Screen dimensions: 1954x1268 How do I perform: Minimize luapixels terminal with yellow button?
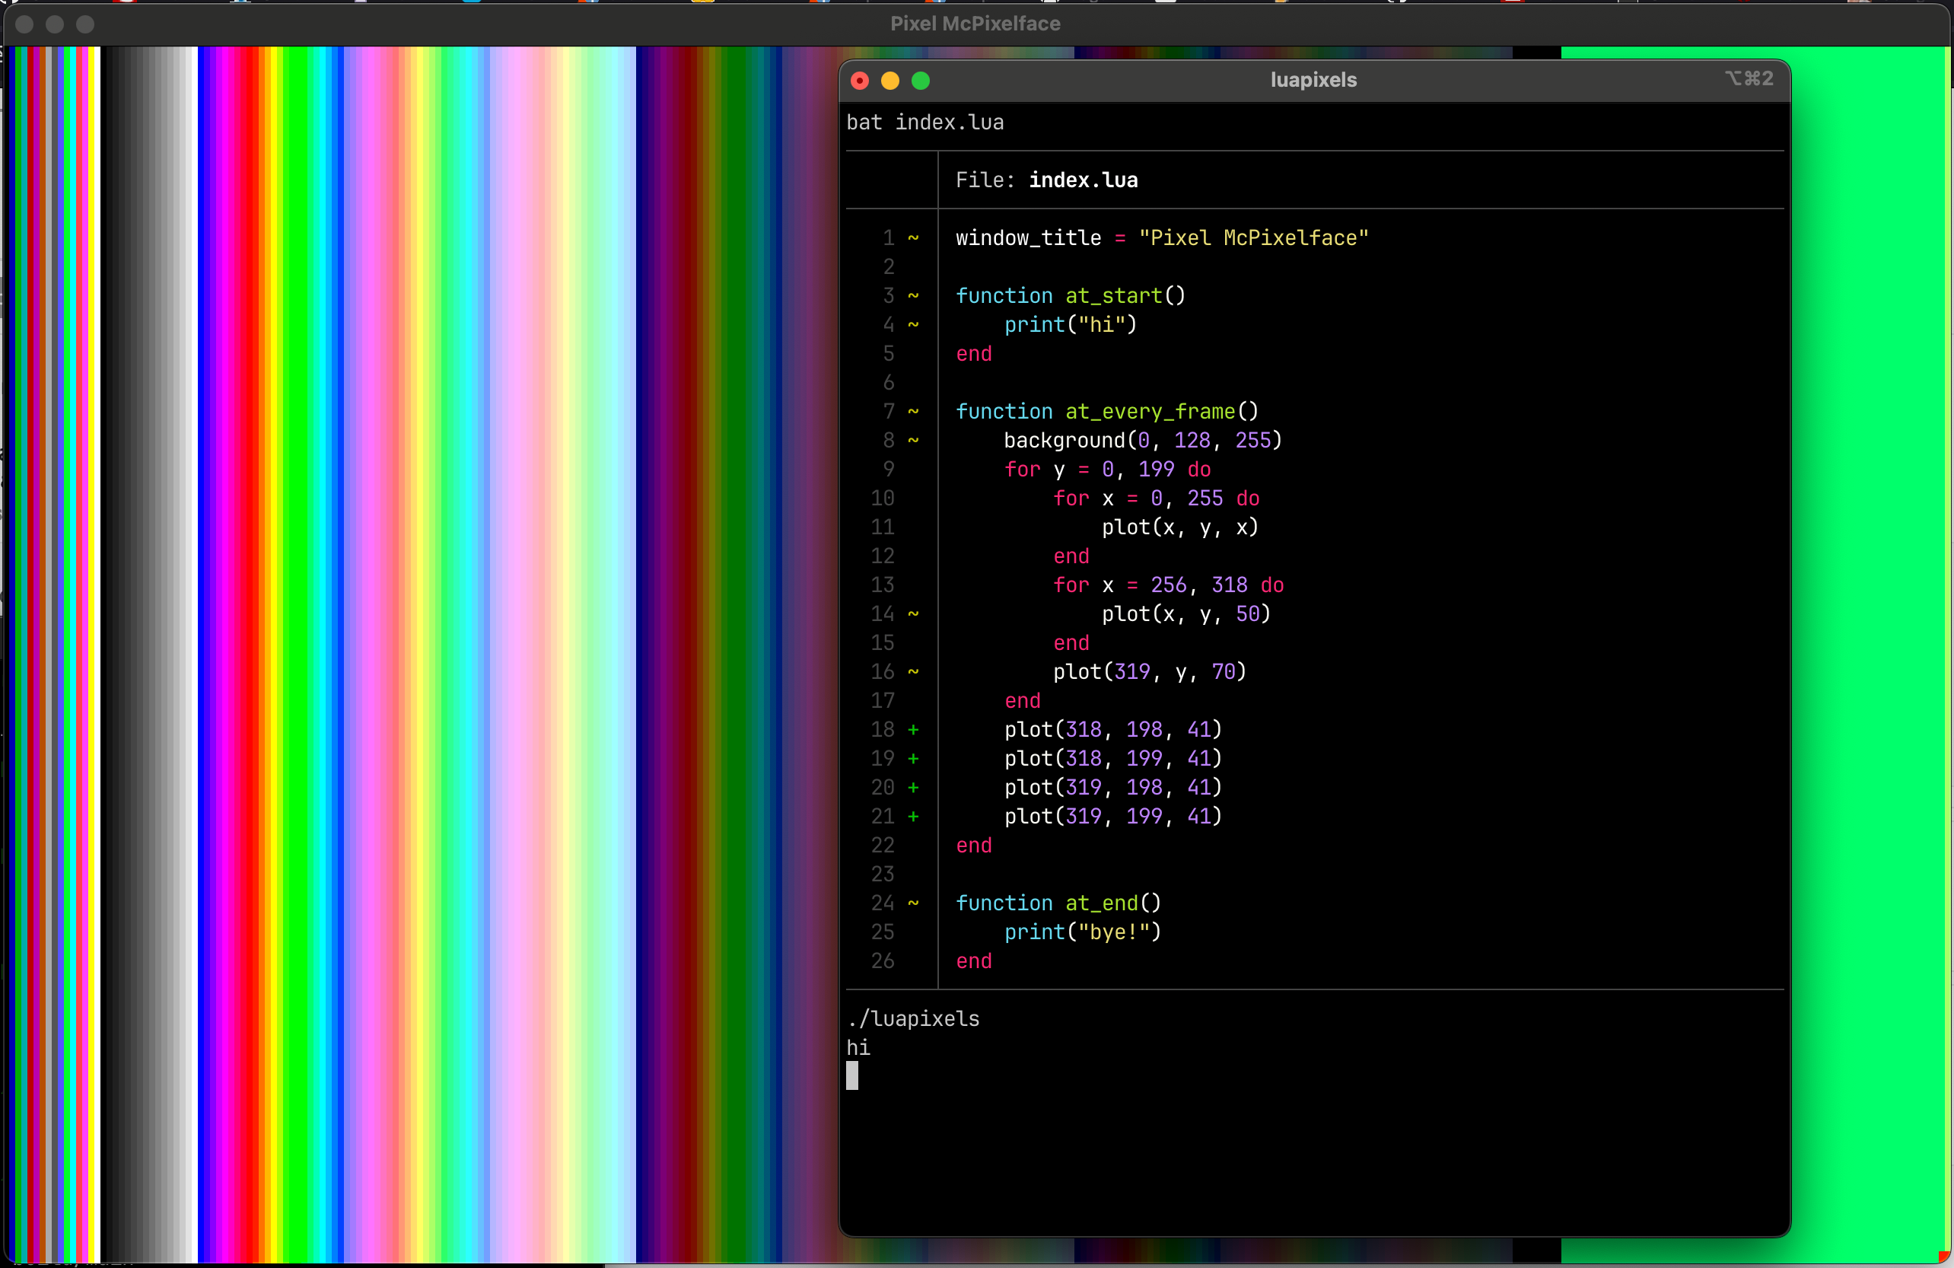(x=890, y=81)
